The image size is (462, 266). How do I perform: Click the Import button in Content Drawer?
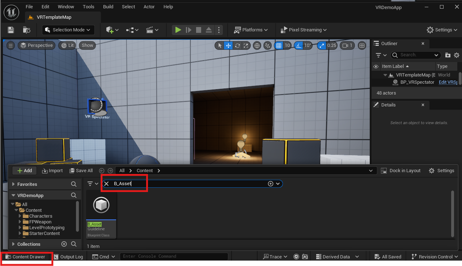[x=52, y=171]
